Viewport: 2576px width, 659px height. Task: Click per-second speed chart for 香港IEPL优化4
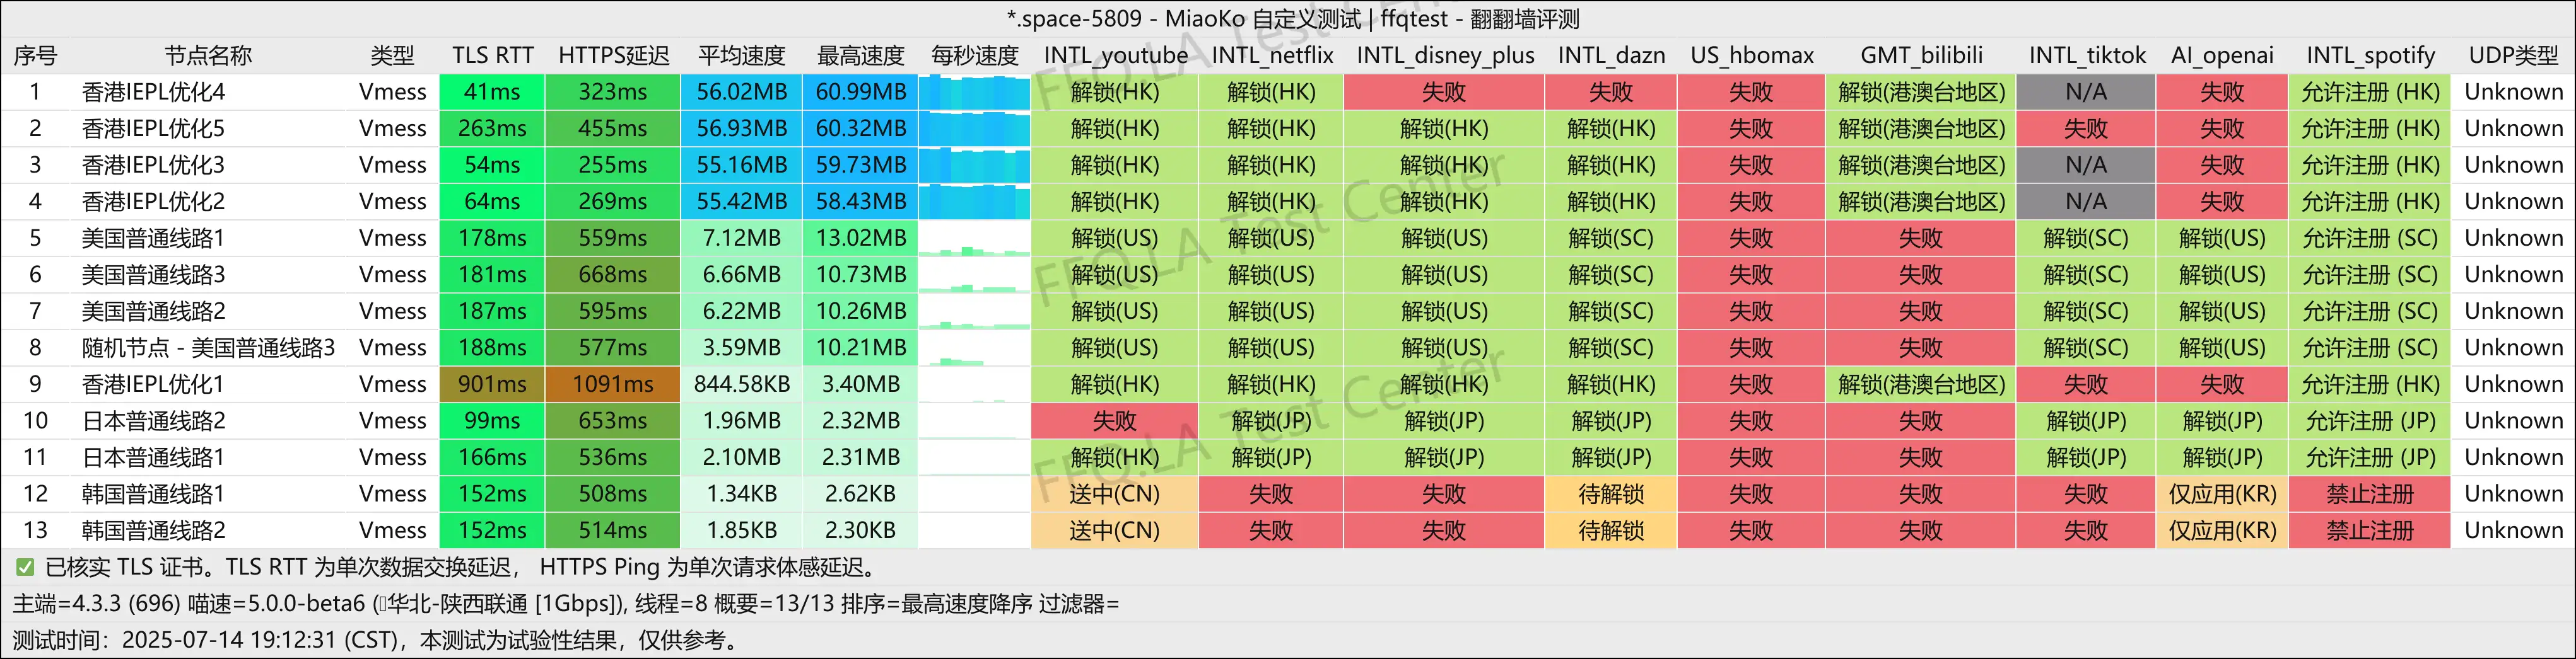pyautogui.click(x=974, y=92)
